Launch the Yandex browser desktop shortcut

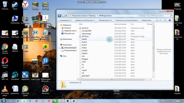[x=25, y=5]
